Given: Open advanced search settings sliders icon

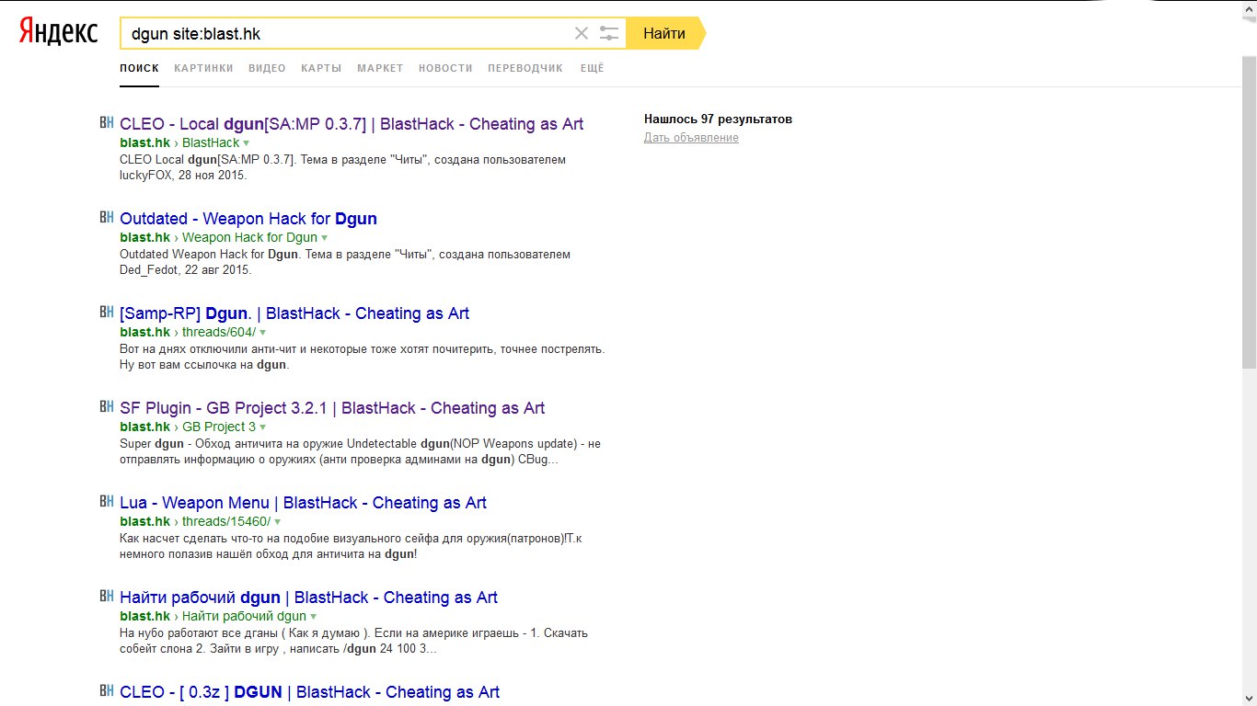Looking at the screenshot, I should [609, 33].
